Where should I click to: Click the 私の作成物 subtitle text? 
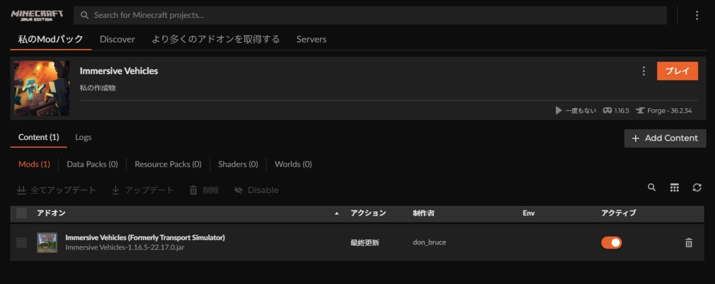(x=98, y=88)
